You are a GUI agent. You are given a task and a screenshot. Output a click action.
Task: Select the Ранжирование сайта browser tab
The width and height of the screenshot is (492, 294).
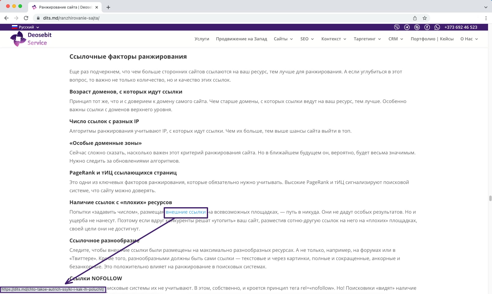point(65,7)
